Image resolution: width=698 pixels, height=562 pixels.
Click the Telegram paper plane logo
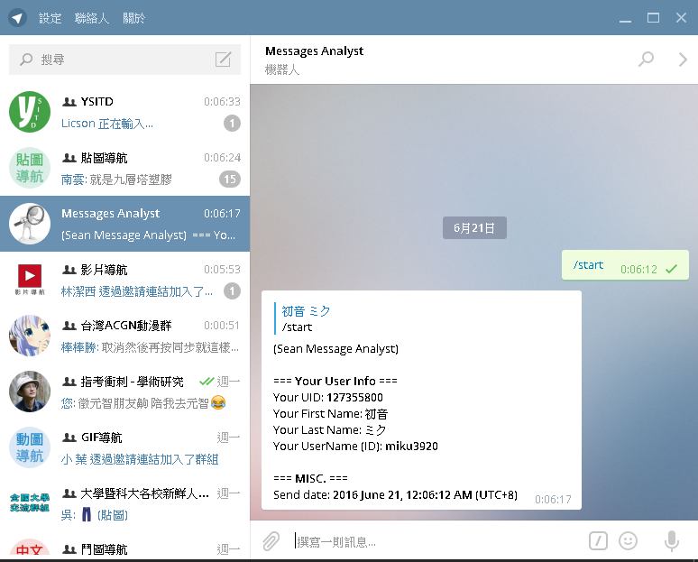coord(17,18)
